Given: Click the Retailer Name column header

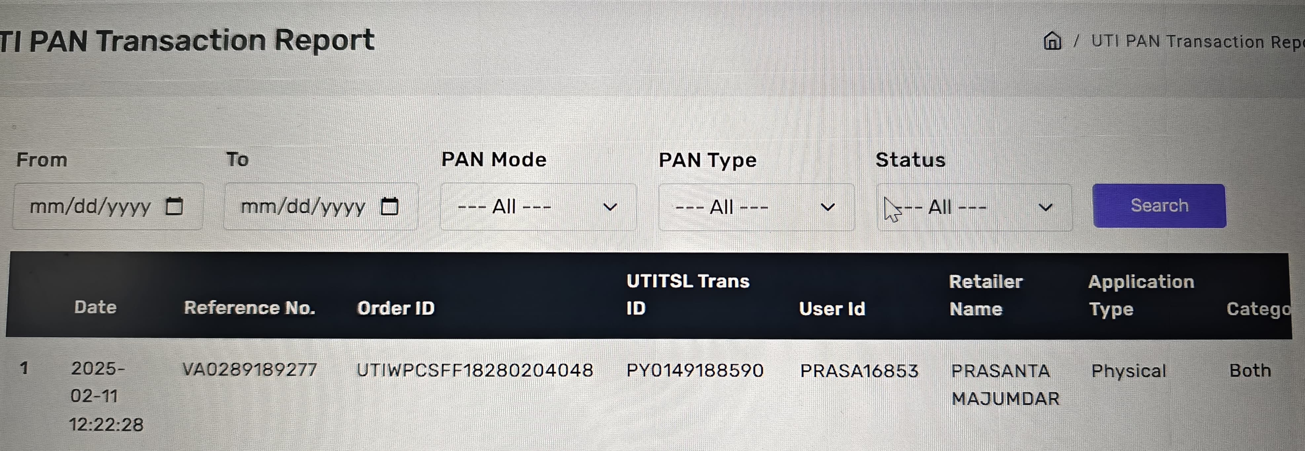Looking at the screenshot, I should [x=985, y=295].
